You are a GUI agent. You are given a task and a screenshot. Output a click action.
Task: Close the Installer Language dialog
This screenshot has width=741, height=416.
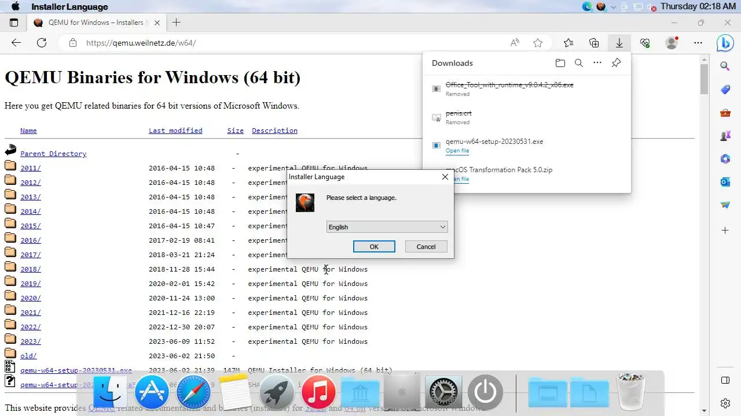pos(445,177)
